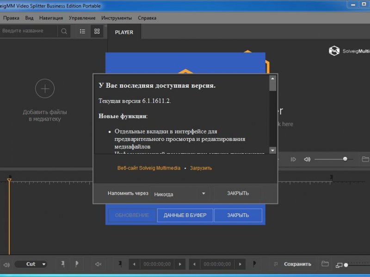Click the pinned-flag marker icon right of Cut
Screen dimensions: 370x277
[x=63, y=264]
